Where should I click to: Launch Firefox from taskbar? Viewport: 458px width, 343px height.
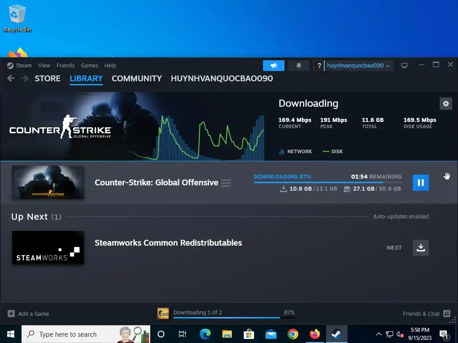314,334
